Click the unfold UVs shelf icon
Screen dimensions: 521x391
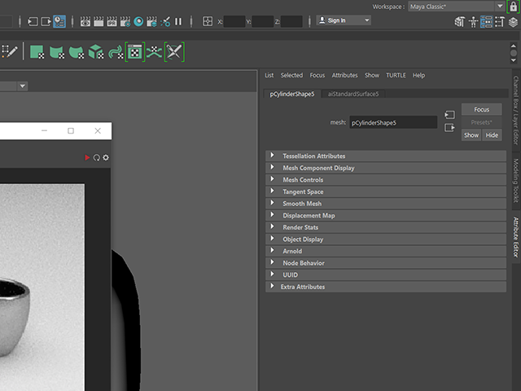click(x=155, y=52)
